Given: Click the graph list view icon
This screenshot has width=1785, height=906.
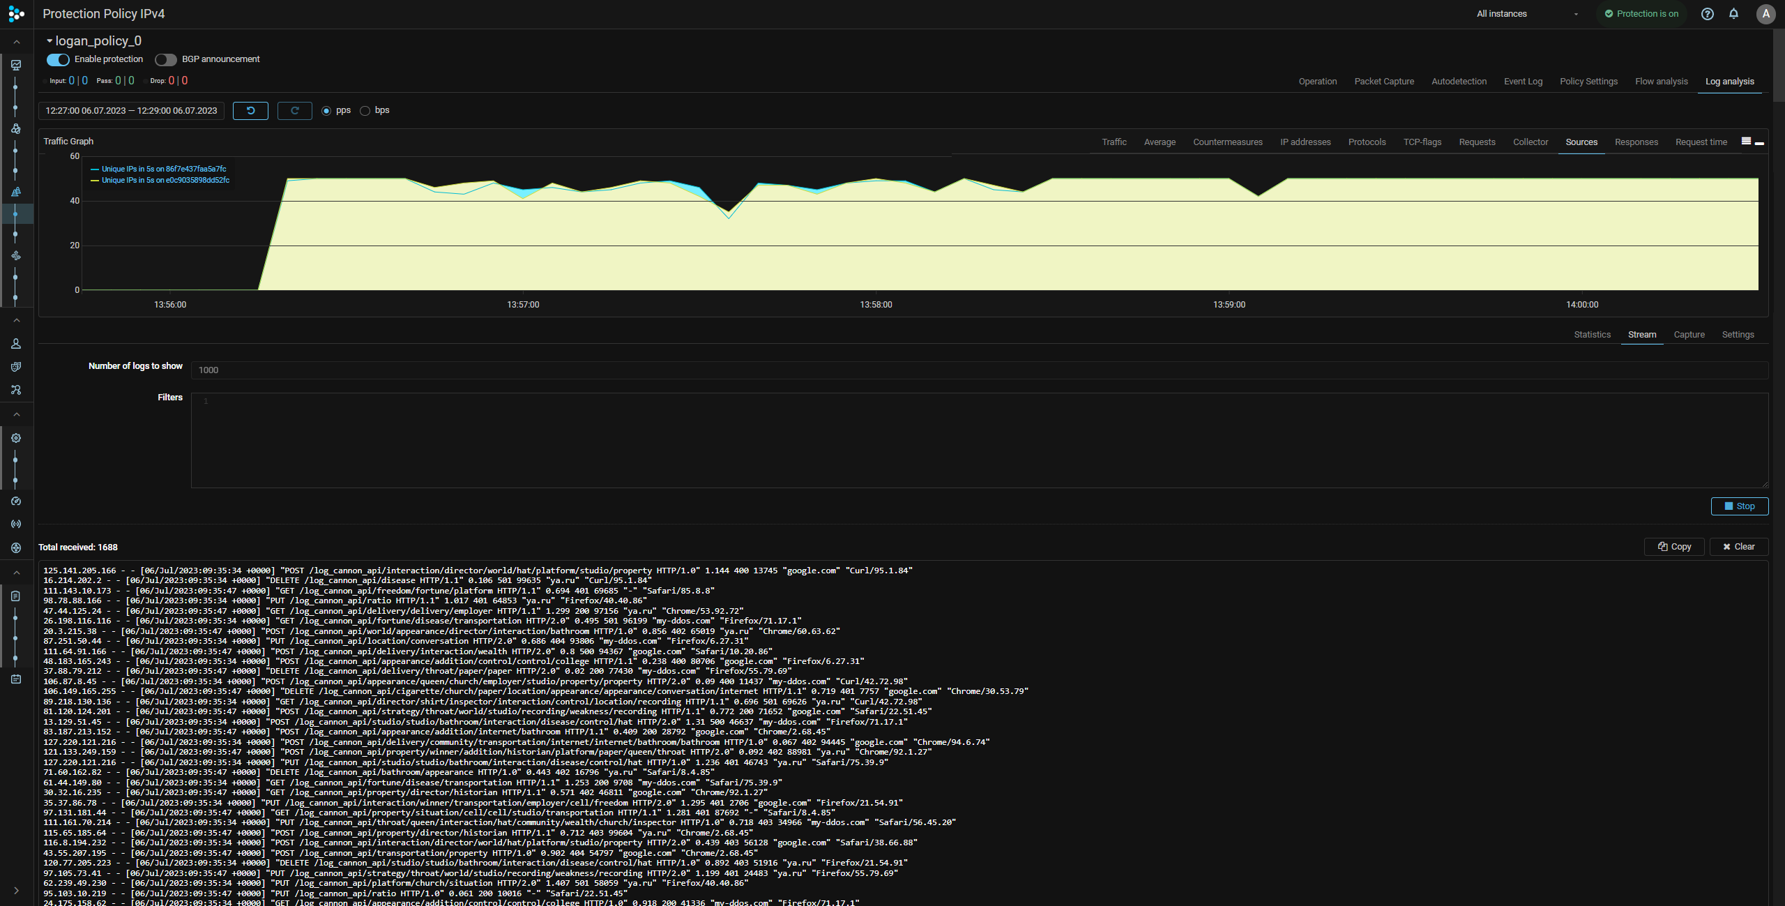Looking at the screenshot, I should tap(1746, 142).
